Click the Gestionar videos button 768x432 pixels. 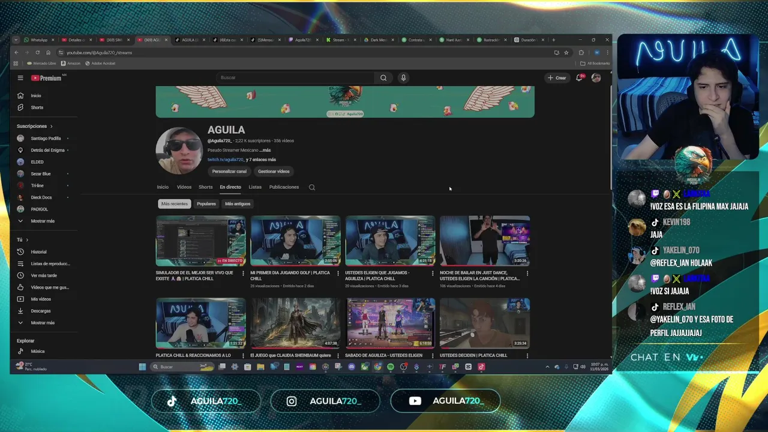click(x=274, y=172)
